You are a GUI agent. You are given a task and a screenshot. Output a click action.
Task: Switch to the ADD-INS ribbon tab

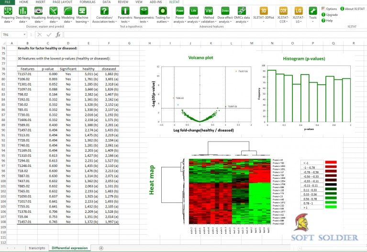[156, 2]
